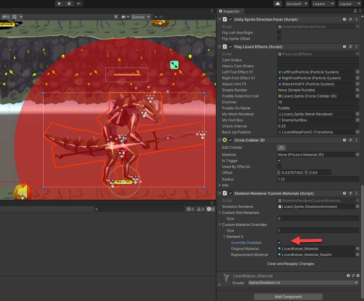Screen dimensions: 364x301
Task: Open presets icon for Play Lizard Effects
Action: coord(350,47)
